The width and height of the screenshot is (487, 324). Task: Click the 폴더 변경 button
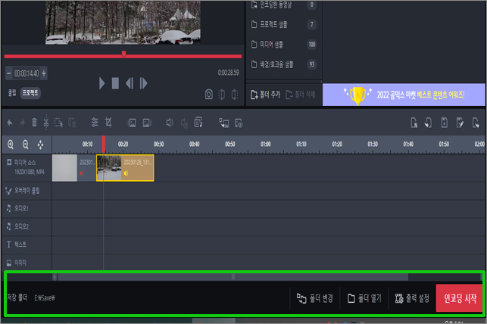[x=315, y=298]
